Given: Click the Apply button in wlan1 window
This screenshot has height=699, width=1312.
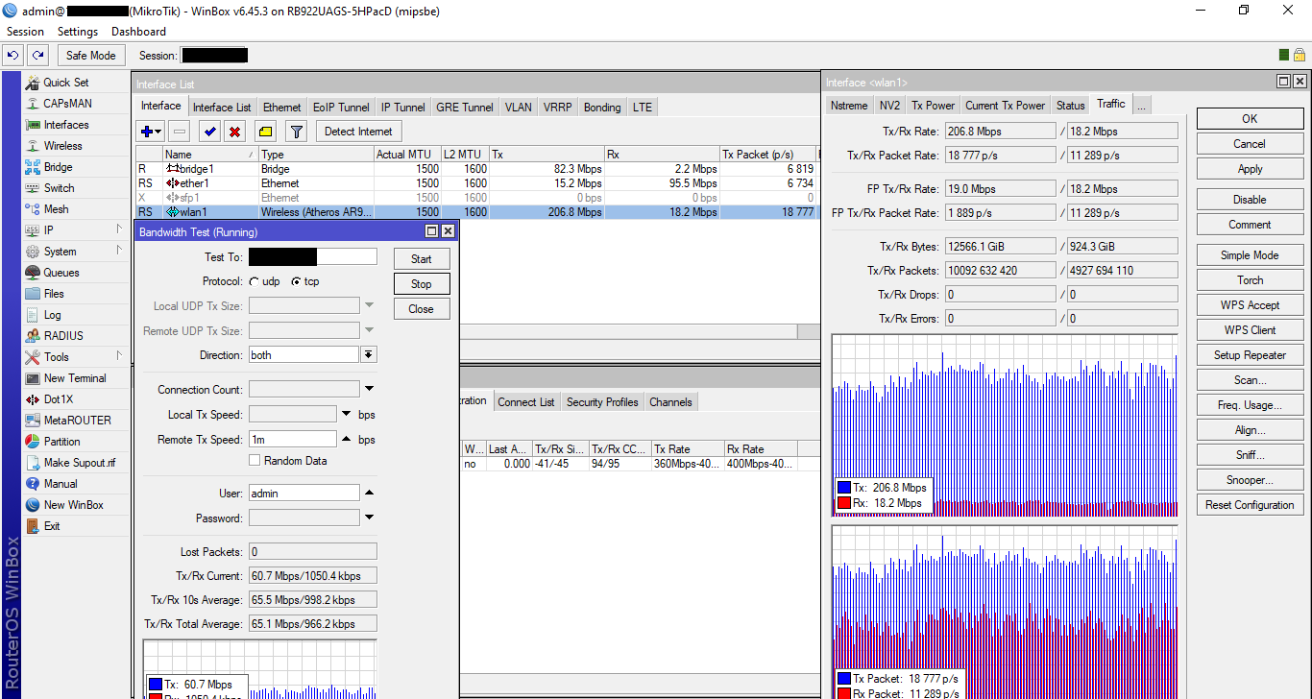Looking at the screenshot, I should point(1250,169).
